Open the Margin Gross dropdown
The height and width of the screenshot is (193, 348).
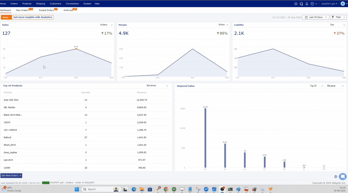tap(223, 25)
